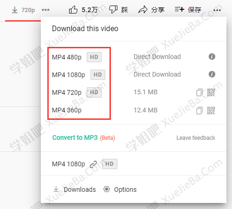Show QR code for the 15.1 MB row
This screenshot has height=209, width=232.
click(211, 92)
